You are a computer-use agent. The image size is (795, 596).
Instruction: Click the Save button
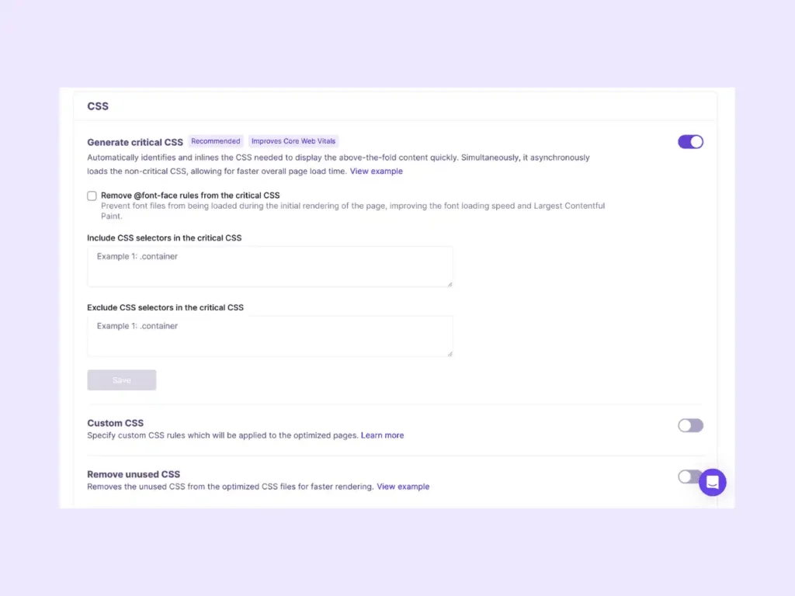(x=122, y=380)
